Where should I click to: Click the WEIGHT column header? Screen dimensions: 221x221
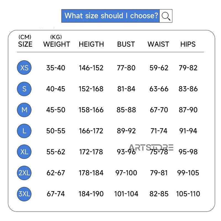[x=57, y=44]
